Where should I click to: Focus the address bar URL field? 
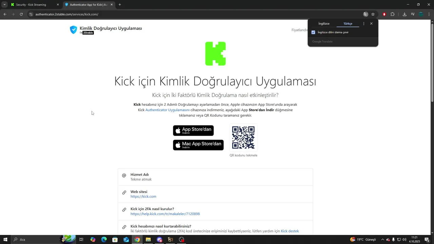point(197,14)
